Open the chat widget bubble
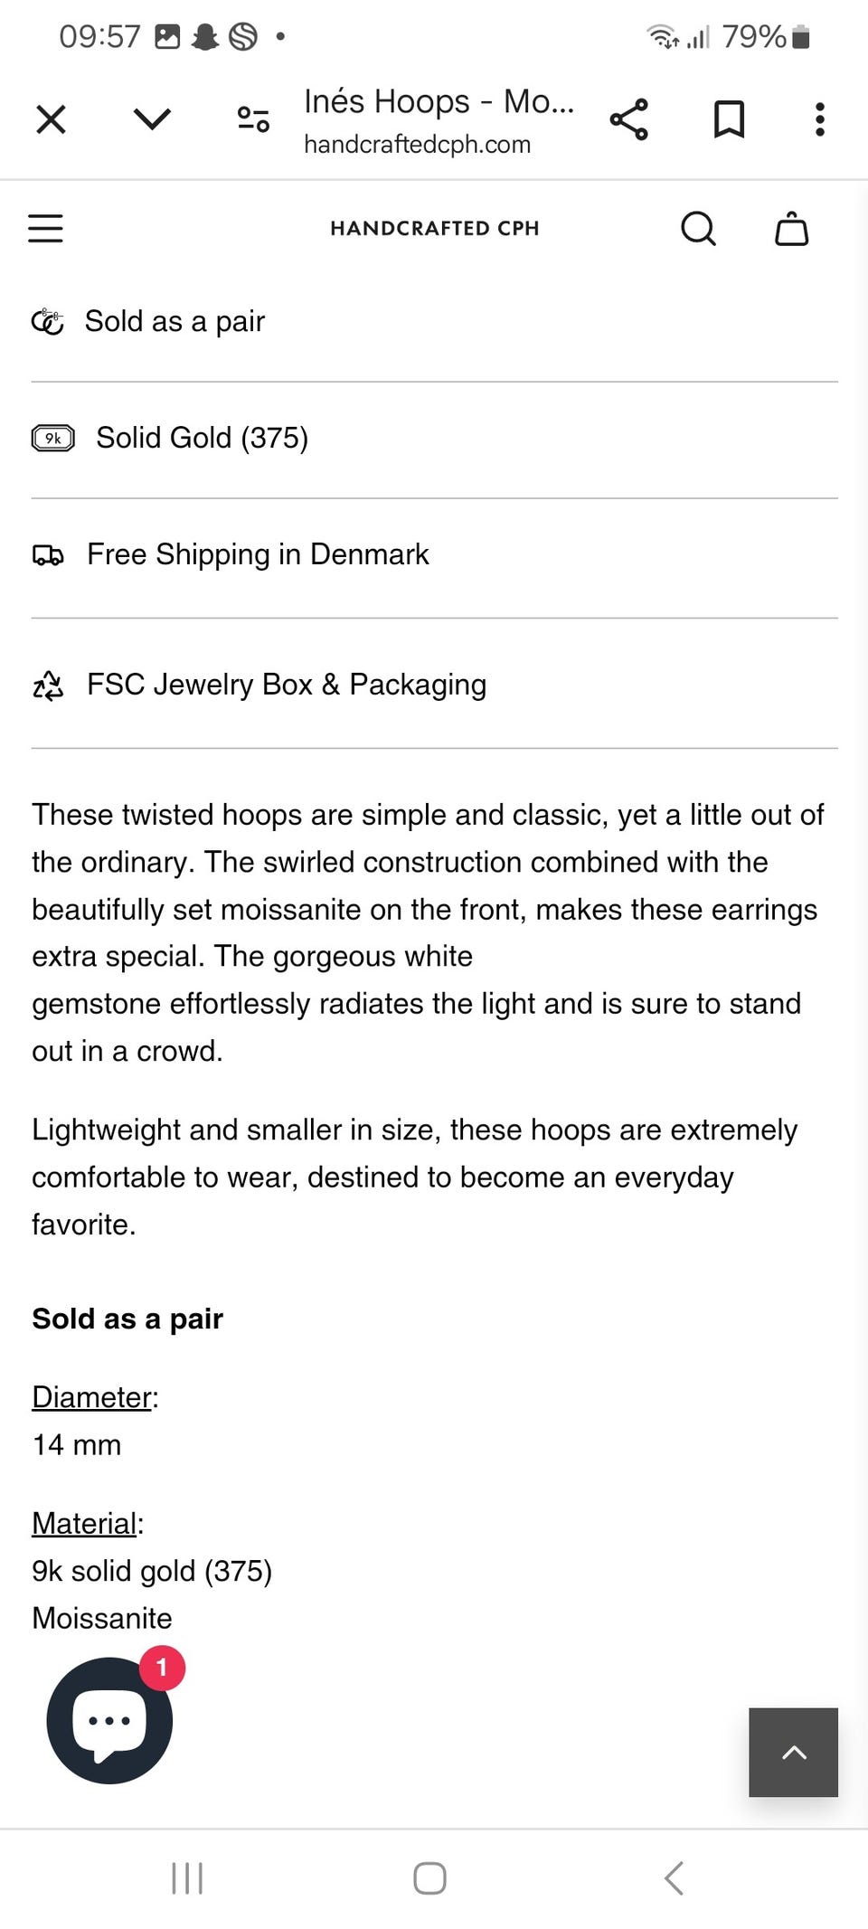Image resolution: width=868 pixels, height=1929 pixels. coord(109,1721)
